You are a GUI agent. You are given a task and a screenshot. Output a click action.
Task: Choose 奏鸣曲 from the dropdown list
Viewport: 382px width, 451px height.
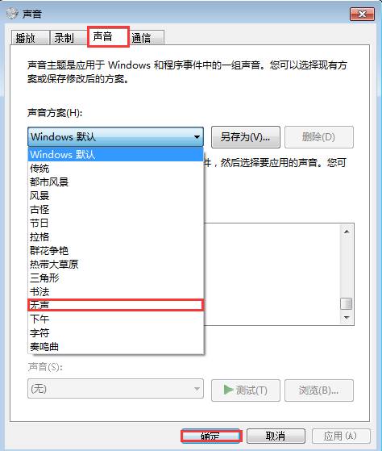tap(116, 347)
